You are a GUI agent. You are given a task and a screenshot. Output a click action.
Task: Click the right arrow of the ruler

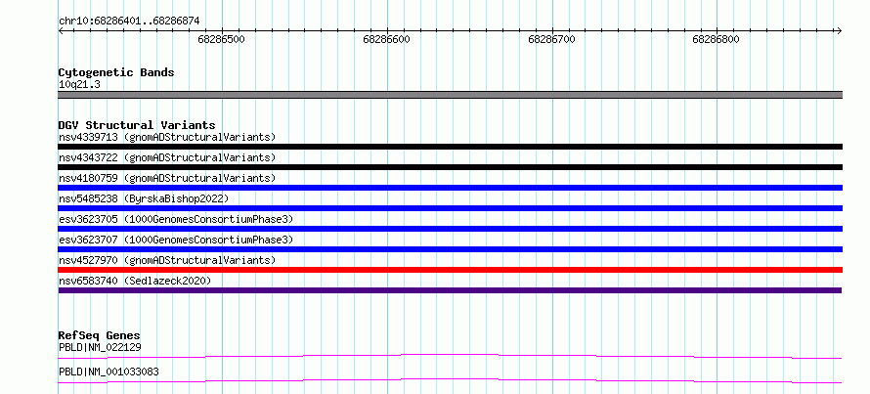[x=840, y=31]
